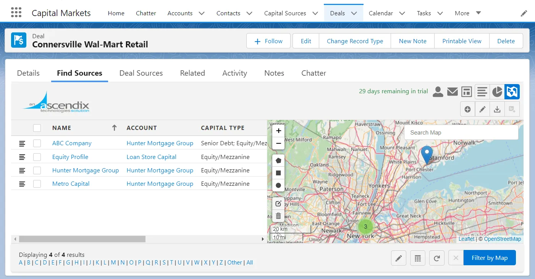Click the Filter by Map button

tap(490, 258)
